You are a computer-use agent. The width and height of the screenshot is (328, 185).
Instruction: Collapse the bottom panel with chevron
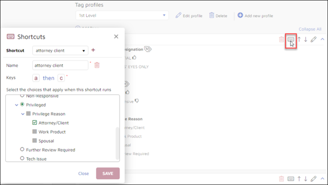click(322, 178)
